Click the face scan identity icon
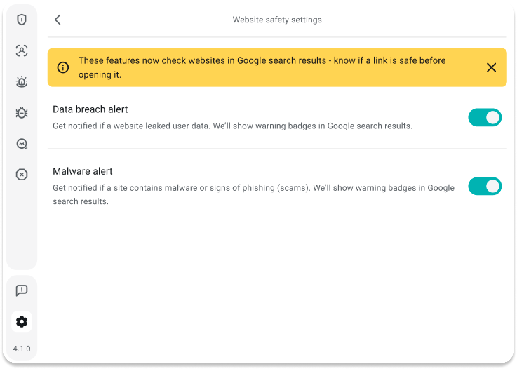517x369 pixels. (x=22, y=51)
